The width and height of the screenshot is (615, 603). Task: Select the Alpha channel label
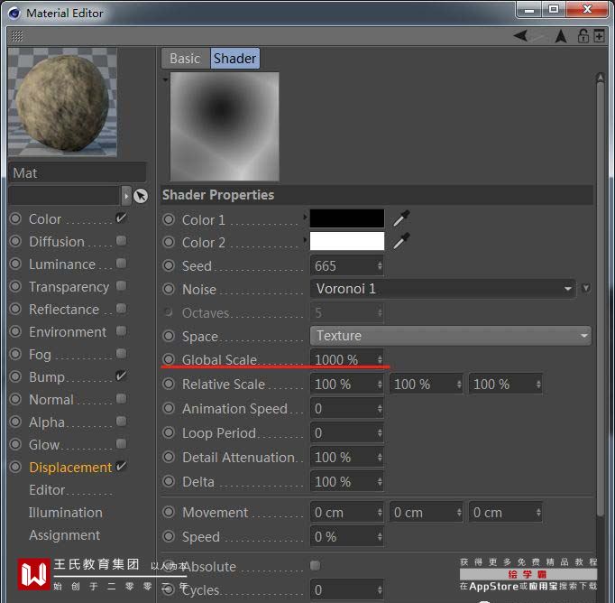pyautogui.click(x=47, y=422)
